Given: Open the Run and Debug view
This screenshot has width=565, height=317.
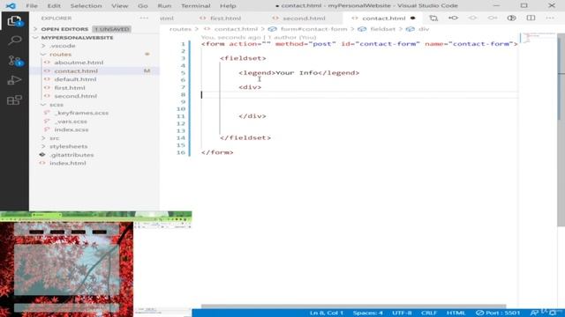Looking at the screenshot, I should pos(14,80).
